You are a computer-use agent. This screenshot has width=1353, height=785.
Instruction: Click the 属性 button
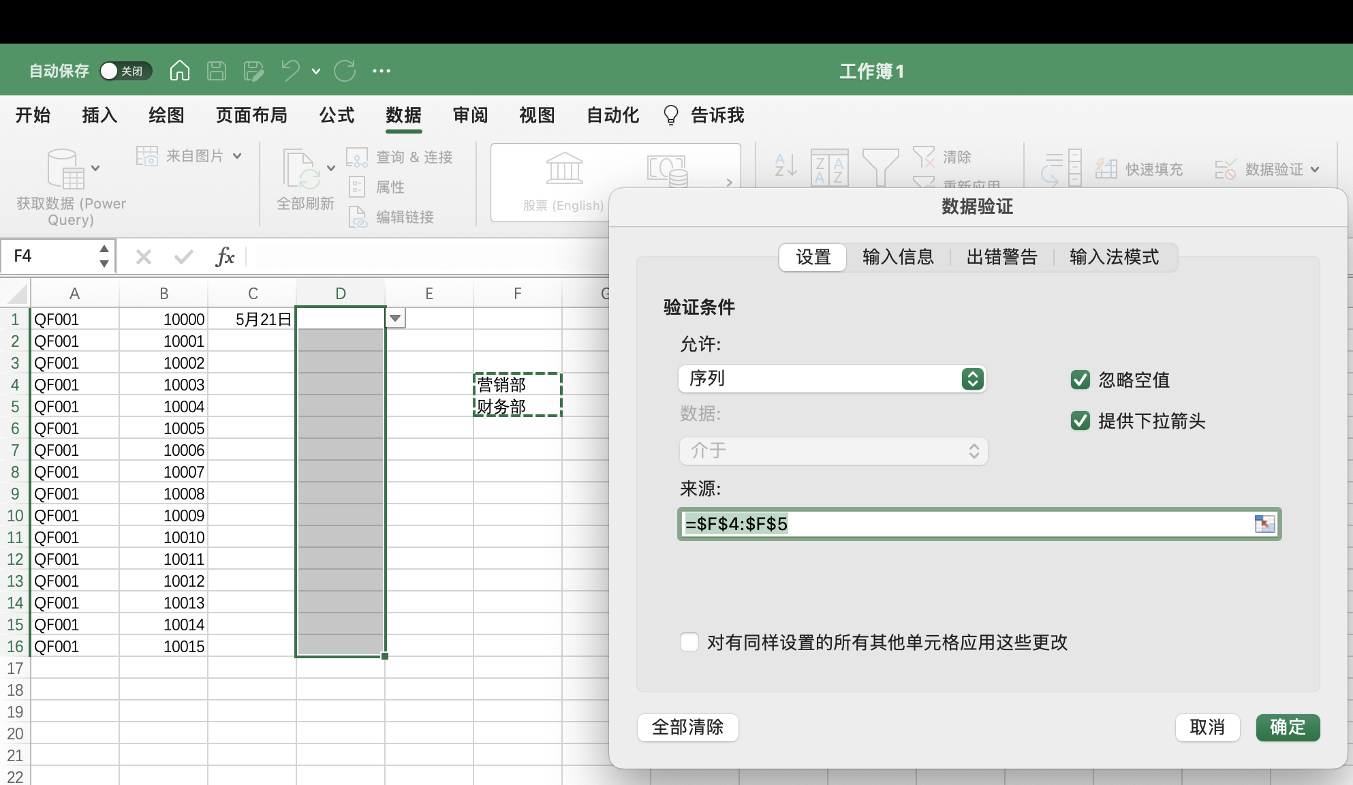(376, 187)
